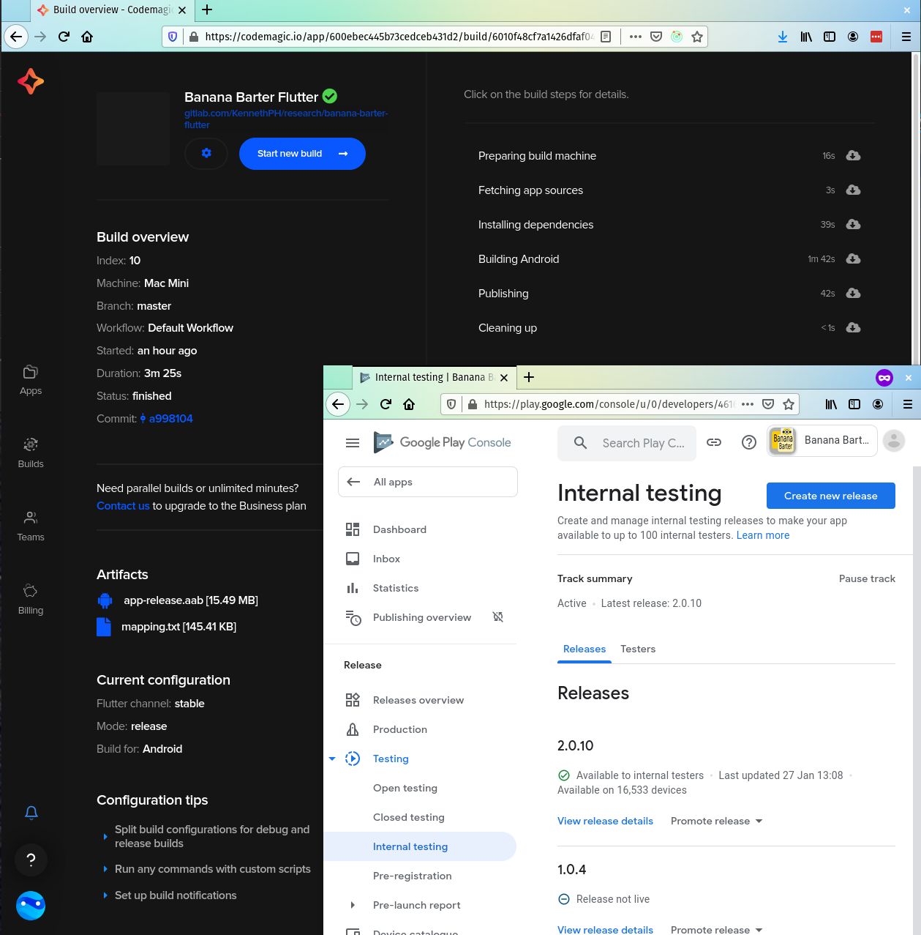The width and height of the screenshot is (921, 935).
Task: Switch to the Releases tab
Action: tap(584, 649)
